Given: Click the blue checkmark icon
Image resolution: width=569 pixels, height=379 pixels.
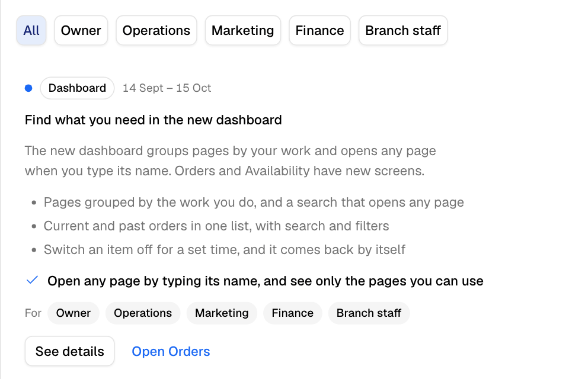Looking at the screenshot, I should (32, 280).
